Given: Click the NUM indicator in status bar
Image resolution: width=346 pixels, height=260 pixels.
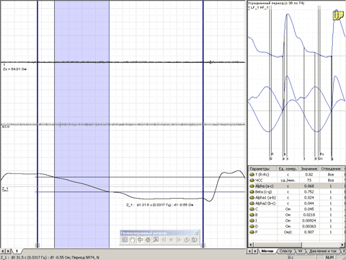Looking at the screenshot, I should (x=329, y=257).
